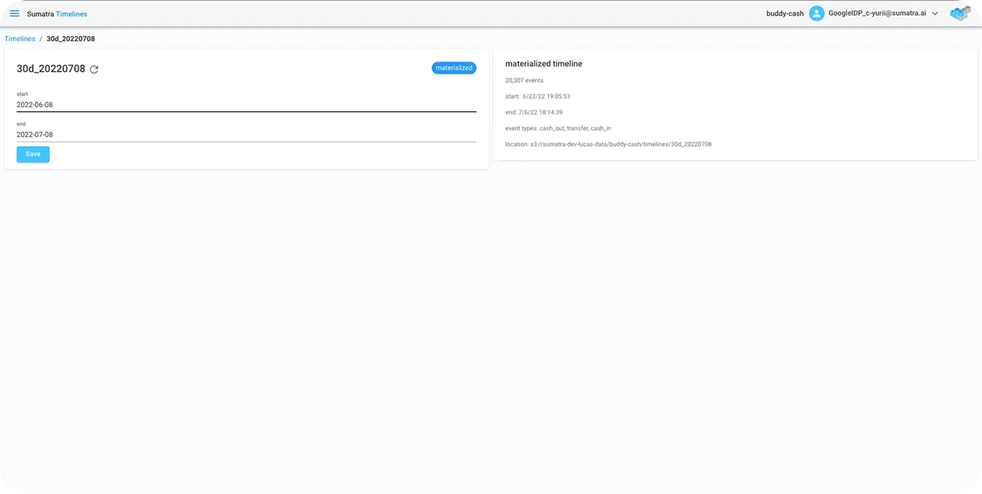The height and width of the screenshot is (494, 982).
Task: Click the 20,307 events count text
Action: (x=524, y=80)
